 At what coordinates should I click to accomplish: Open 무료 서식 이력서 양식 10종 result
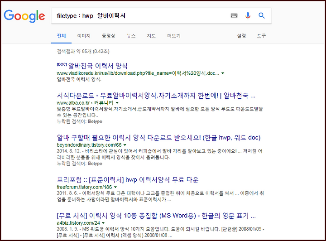pos(156,216)
